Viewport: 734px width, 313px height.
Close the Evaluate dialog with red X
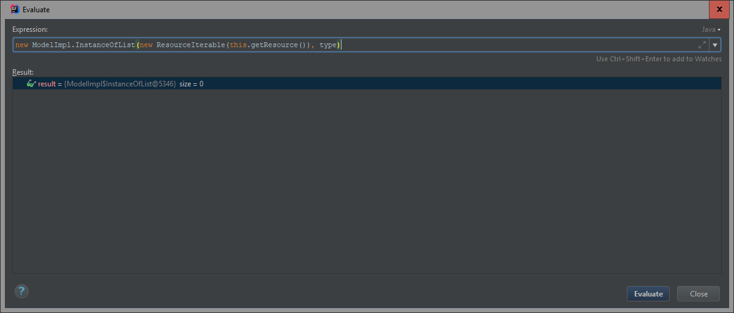[719, 9]
